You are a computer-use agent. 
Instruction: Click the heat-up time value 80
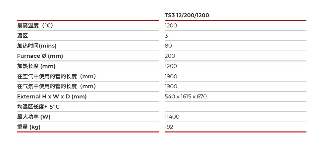click(168, 46)
